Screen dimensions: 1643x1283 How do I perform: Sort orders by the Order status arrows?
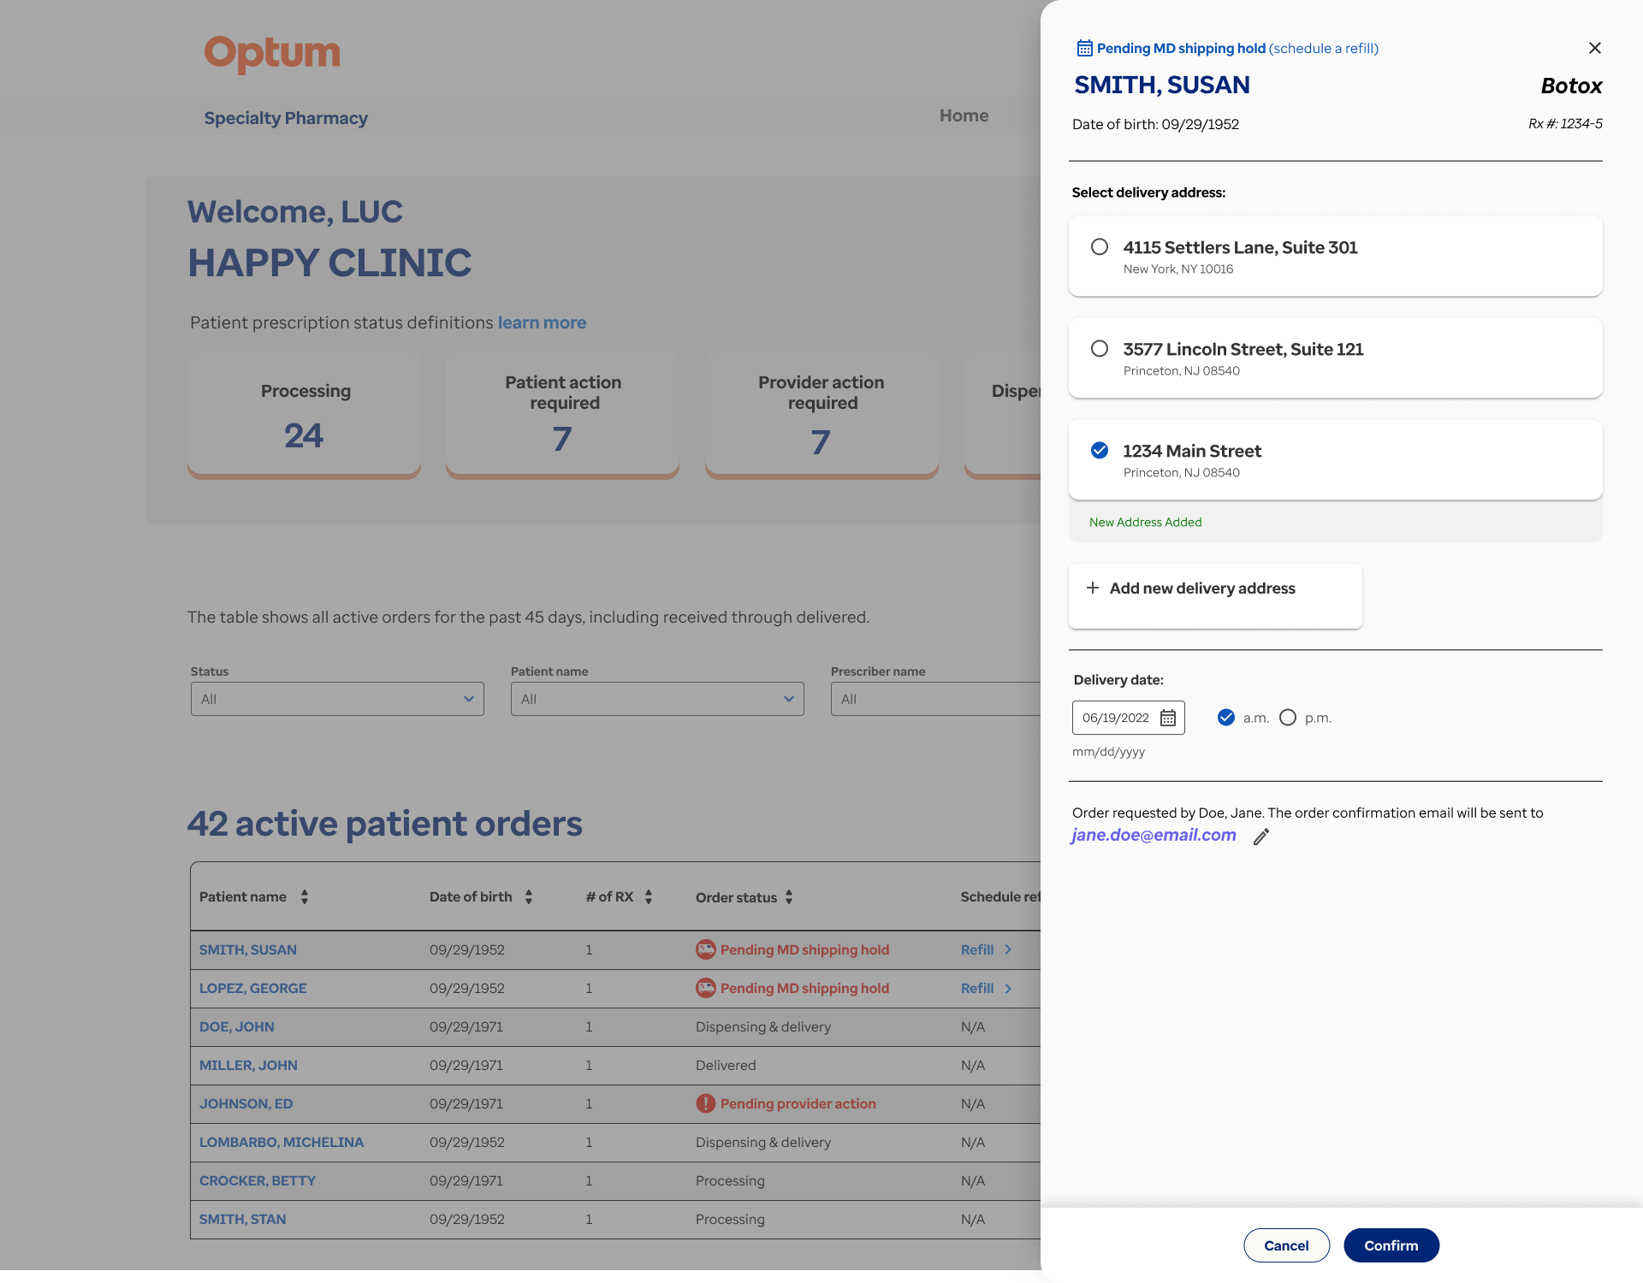(789, 896)
